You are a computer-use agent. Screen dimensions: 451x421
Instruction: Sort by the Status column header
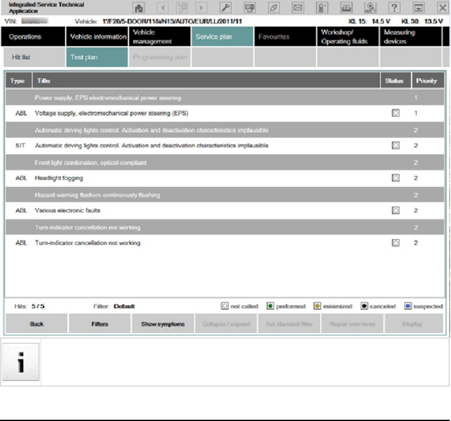point(396,81)
